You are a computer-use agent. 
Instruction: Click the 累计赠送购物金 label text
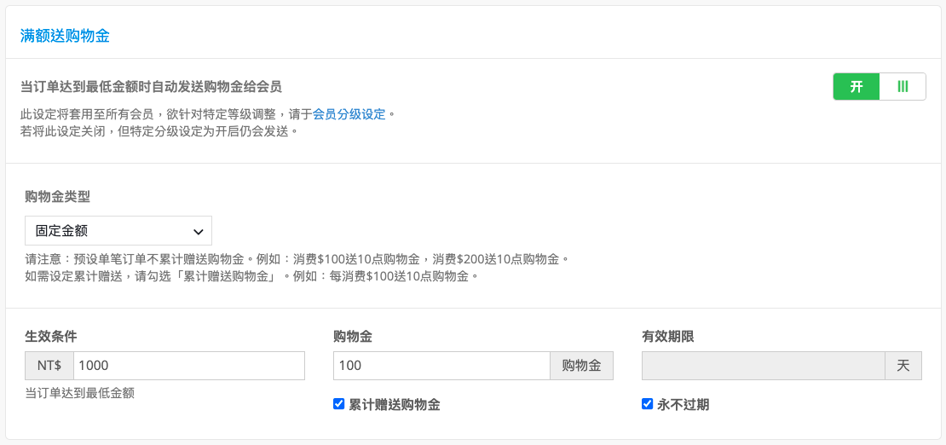[x=395, y=405]
